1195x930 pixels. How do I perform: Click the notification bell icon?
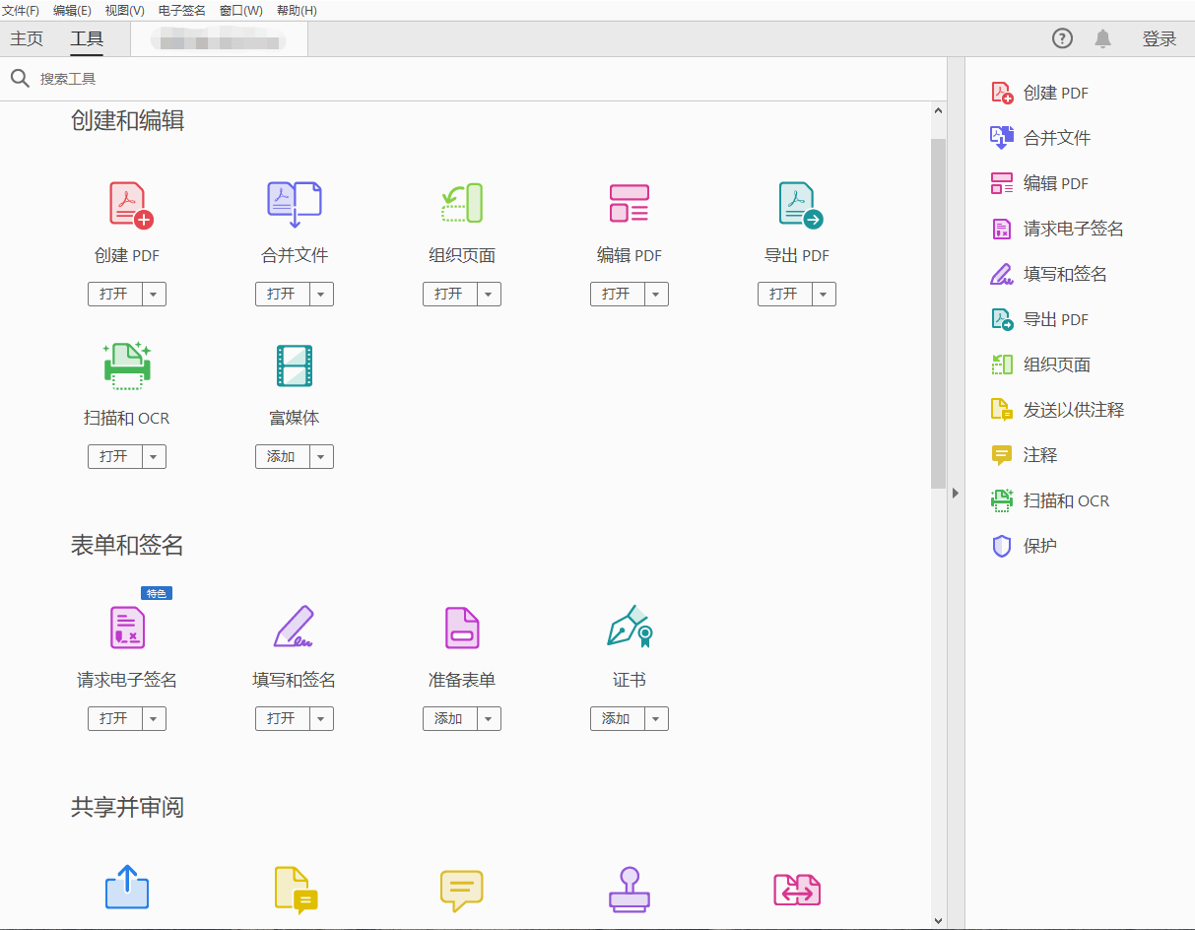1102,38
